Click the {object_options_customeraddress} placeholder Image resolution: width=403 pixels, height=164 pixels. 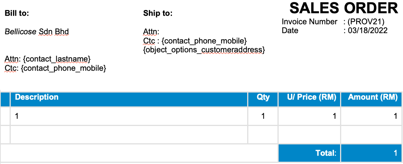(x=204, y=50)
